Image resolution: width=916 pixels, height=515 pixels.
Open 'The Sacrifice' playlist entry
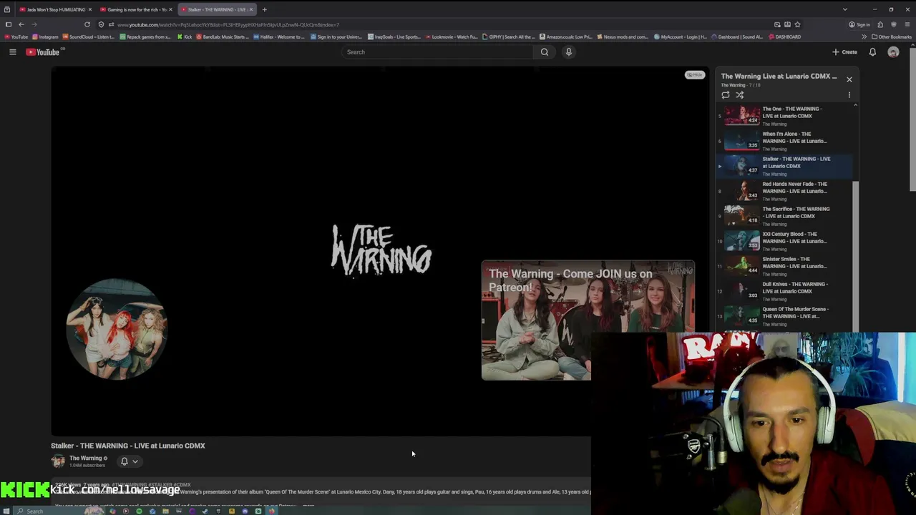coord(785,215)
